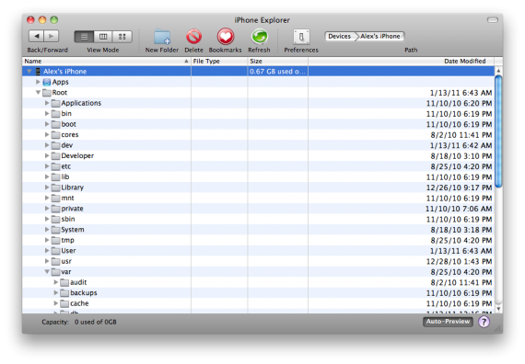The width and height of the screenshot is (525, 364).
Task: Sort by Size column header
Action: tap(278, 62)
